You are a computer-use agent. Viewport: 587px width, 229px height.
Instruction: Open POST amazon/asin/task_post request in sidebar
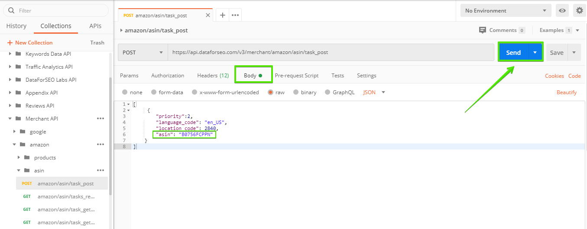(x=62, y=183)
